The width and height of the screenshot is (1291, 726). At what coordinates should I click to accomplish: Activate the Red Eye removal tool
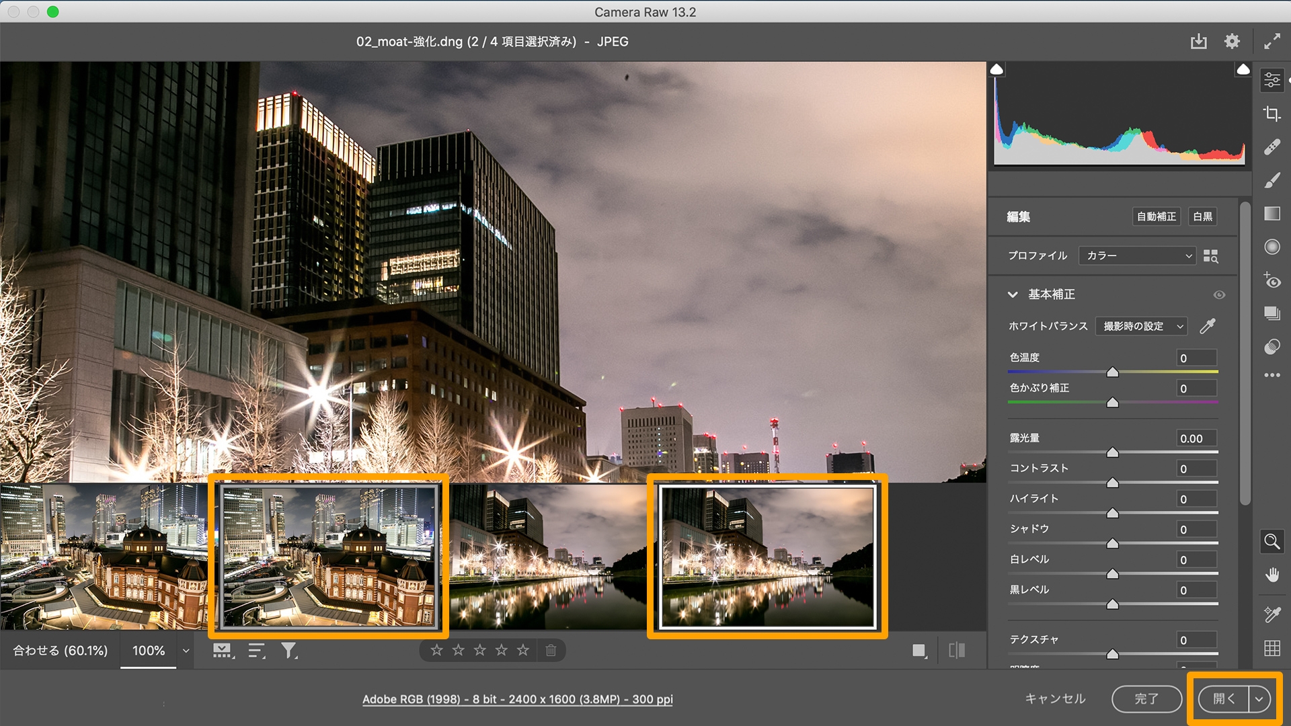tap(1272, 280)
